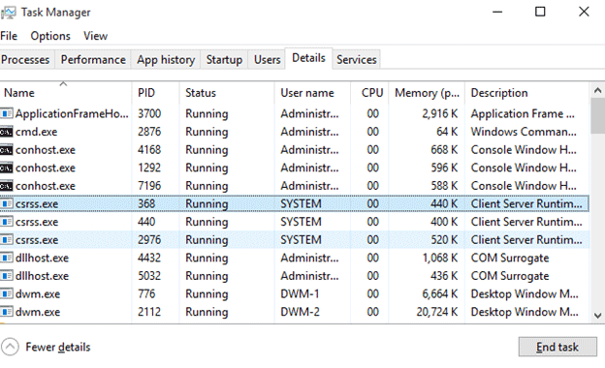
Task: Select the cmd.exe process name
Action: tap(36, 132)
